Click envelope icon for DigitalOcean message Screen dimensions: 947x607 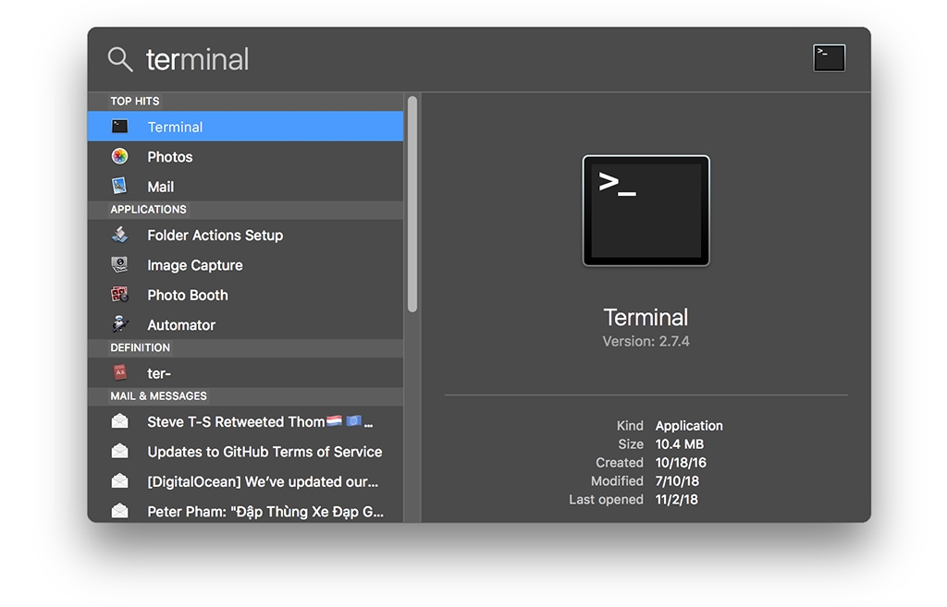pos(119,481)
